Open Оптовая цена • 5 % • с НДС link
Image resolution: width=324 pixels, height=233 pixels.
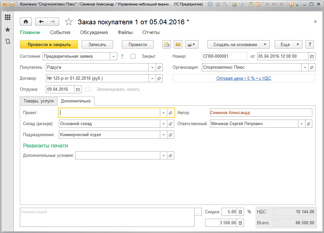coord(244,78)
